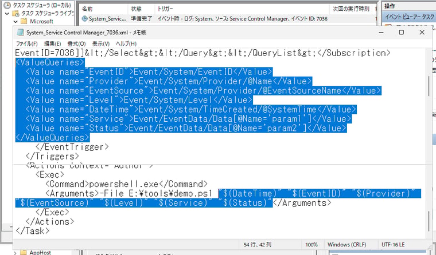Select the AppHost folder in the tree
This screenshot has height=255, width=436.
pyautogui.click(x=40, y=253)
